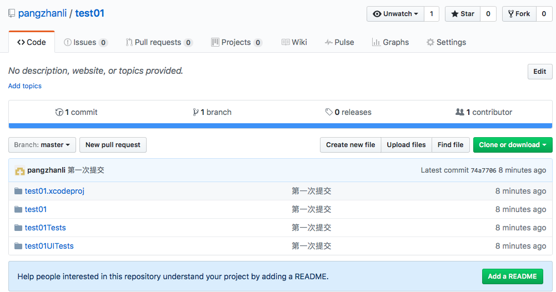Click the forks count next to Fork

(x=544, y=14)
